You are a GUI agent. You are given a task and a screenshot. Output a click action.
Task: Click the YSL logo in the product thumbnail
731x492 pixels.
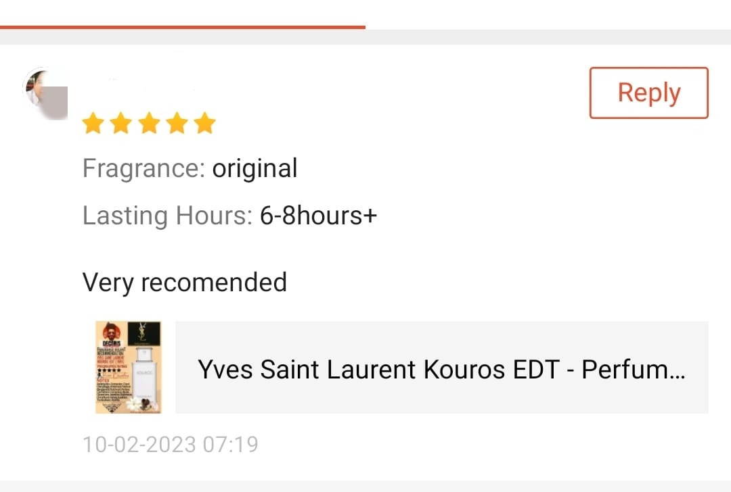pos(143,334)
